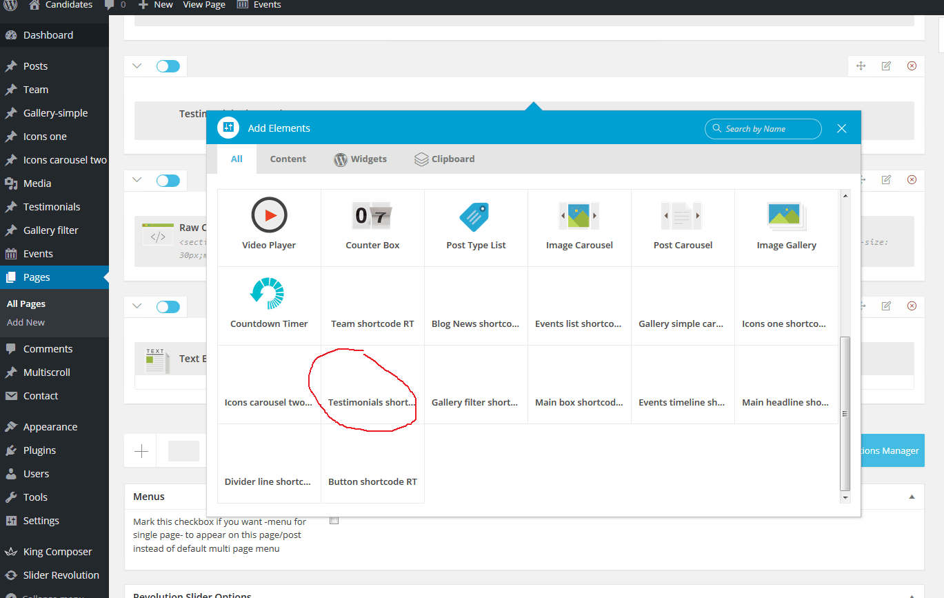This screenshot has width=944, height=598.
Task: Select the Image Gallery element
Action: coord(786,228)
